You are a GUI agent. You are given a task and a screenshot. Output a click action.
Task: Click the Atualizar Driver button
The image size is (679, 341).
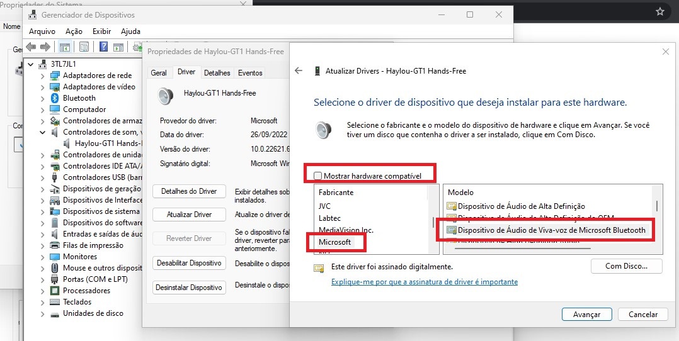(x=189, y=215)
